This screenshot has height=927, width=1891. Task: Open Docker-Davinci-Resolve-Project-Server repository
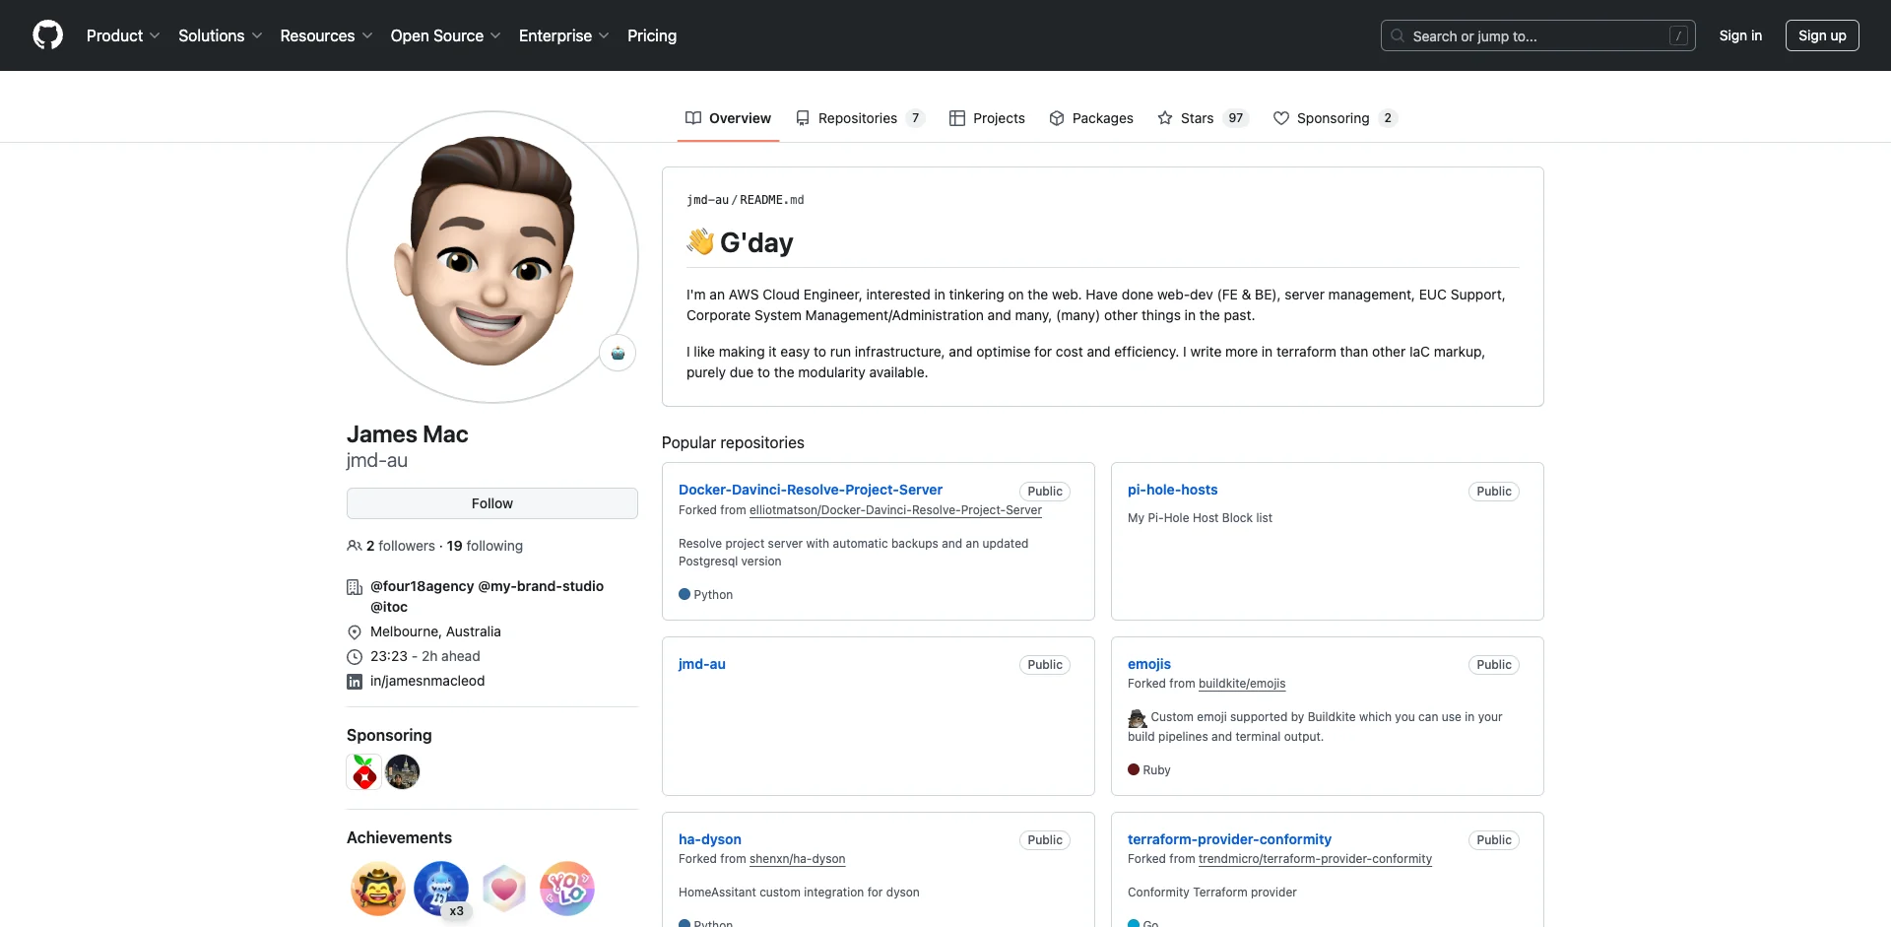(811, 490)
